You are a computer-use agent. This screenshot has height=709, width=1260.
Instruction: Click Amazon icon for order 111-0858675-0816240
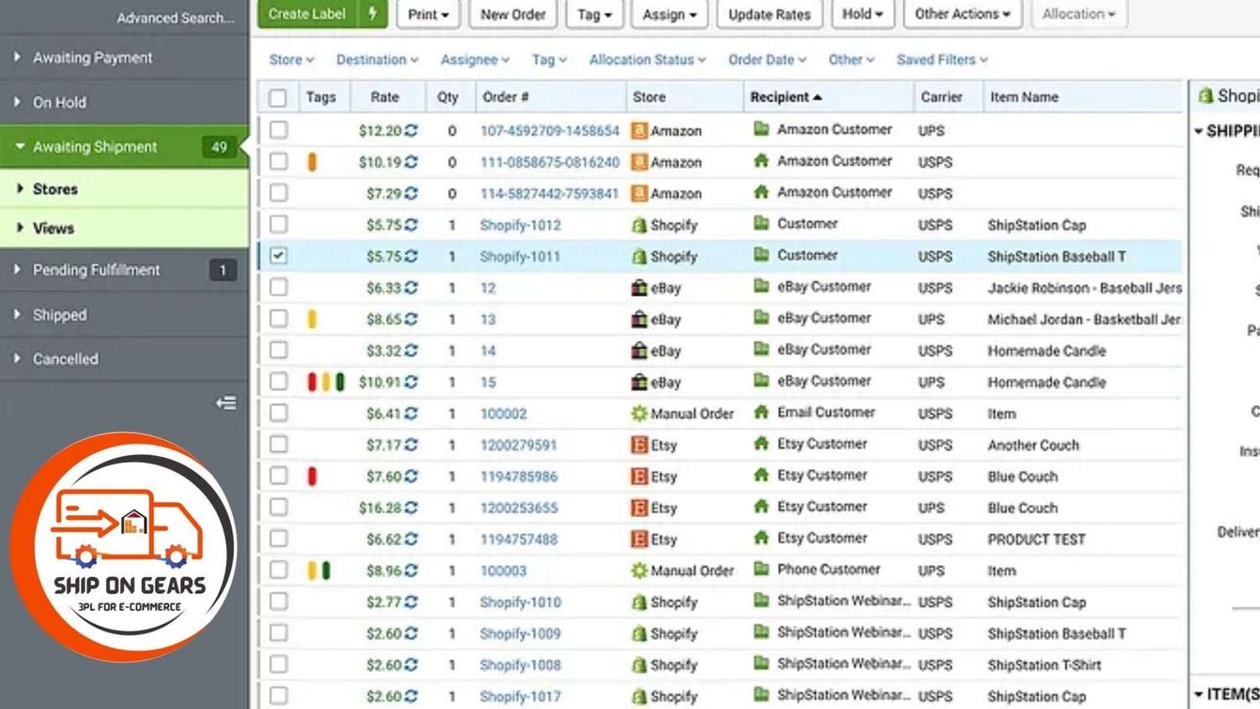(x=639, y=162)
